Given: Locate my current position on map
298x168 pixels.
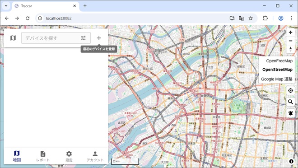Looking at the screenshot, I should [x=290, y=91].
